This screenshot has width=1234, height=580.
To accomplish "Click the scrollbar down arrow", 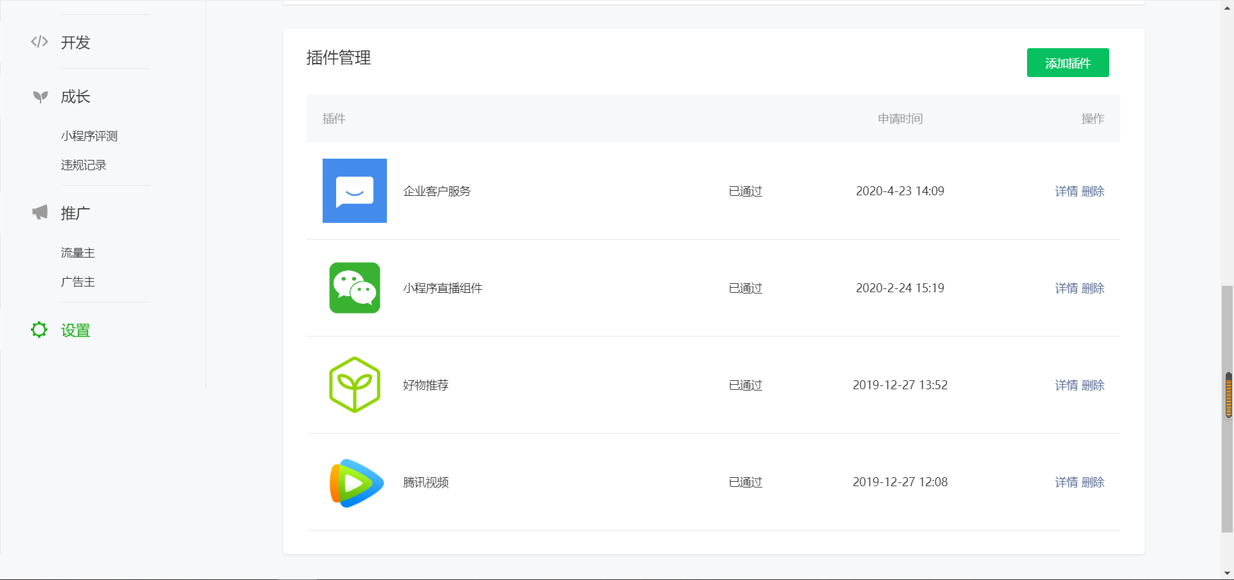I will tap(1228, 573).
